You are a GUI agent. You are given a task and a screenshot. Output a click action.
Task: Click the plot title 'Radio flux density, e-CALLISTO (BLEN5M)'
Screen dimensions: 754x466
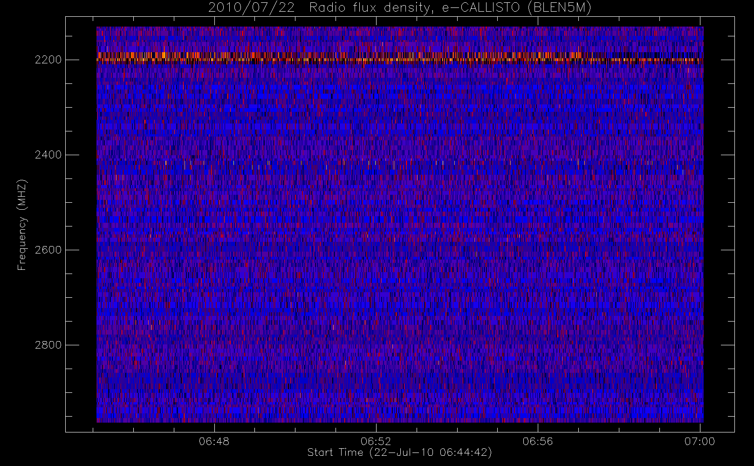point(450,8)
